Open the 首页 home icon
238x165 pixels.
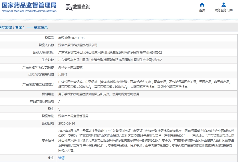(202, 5)
